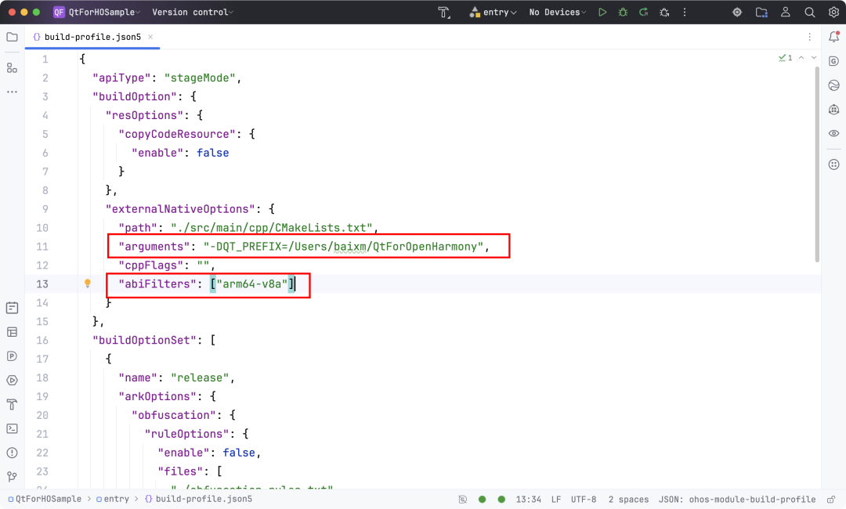Click the "release" name value on line 18
This screenshot has width=846, height=509.
point(200,377)
